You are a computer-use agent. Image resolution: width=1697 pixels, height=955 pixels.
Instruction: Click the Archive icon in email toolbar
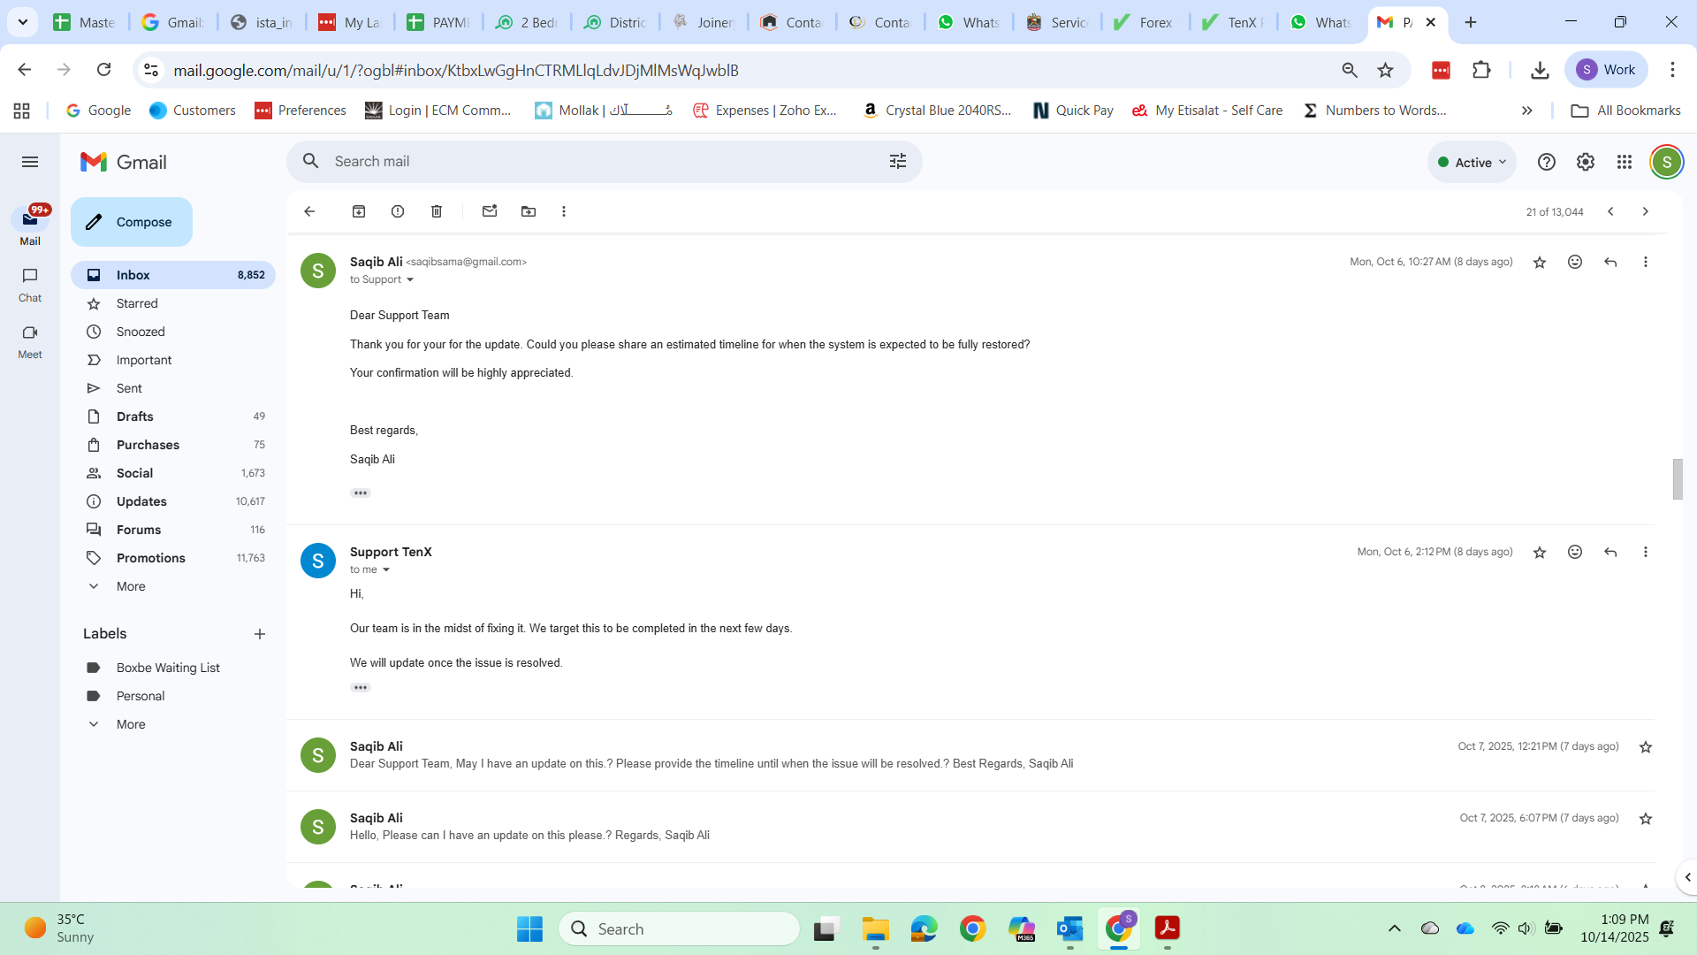(x=359, y=211)
